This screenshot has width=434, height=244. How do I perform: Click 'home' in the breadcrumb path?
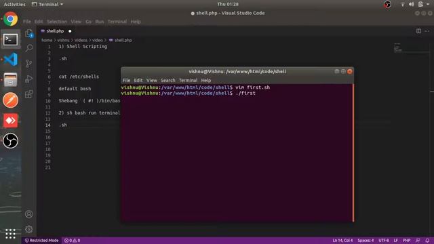[x=47, y=40]
